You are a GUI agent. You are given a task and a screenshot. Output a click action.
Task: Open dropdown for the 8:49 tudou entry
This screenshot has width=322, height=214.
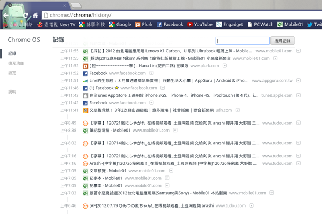(298, 123)
